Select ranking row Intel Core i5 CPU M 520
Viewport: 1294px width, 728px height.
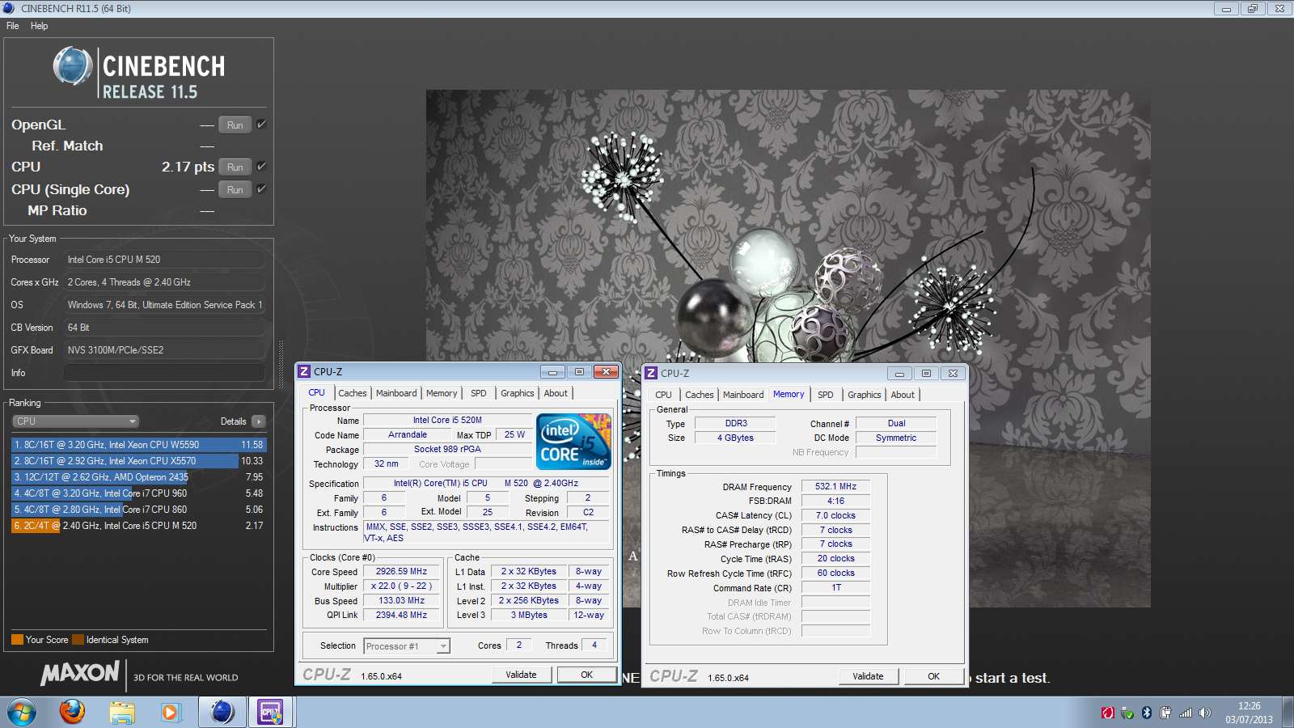coord(137,526)
